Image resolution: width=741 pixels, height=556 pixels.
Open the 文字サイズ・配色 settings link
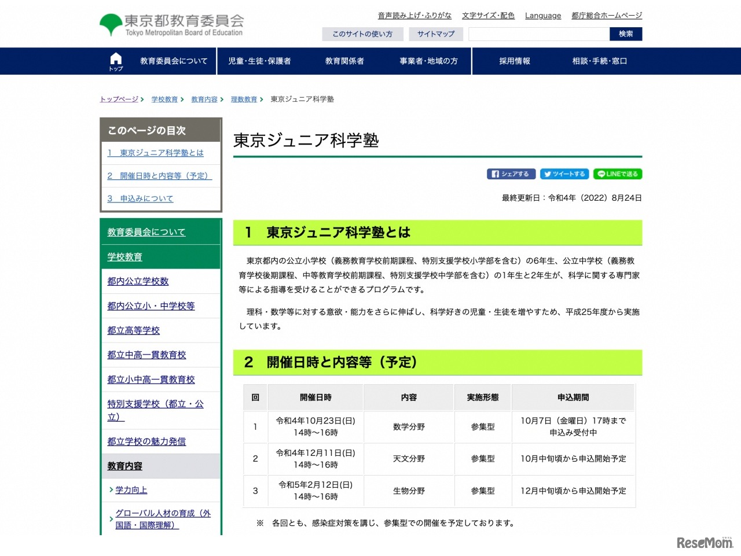click(x=488, y=16)
